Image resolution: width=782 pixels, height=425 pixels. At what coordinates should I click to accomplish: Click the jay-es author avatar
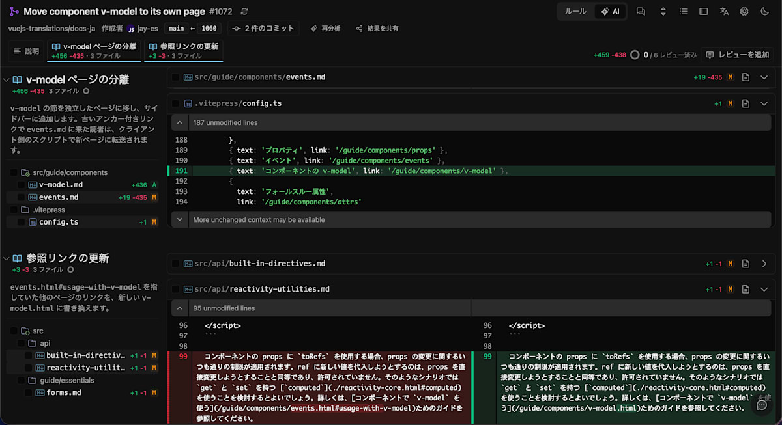pyautogui.click(x=131, y=29)
